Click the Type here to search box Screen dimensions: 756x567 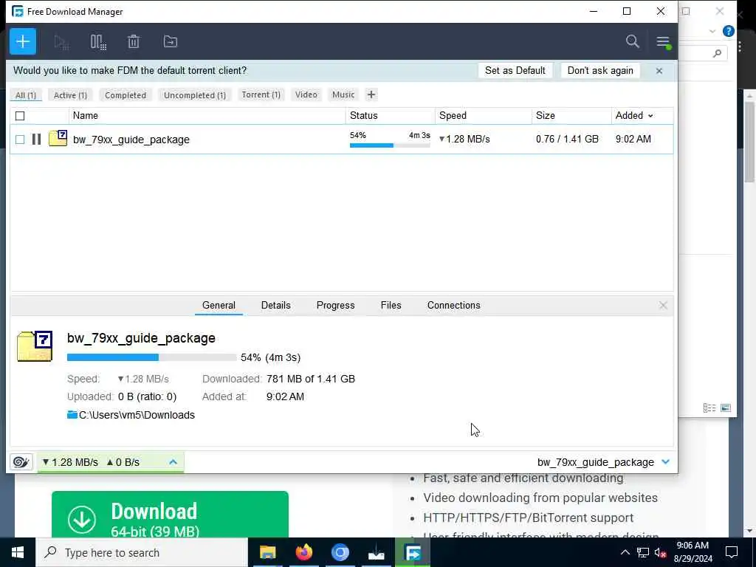(142, 552)
